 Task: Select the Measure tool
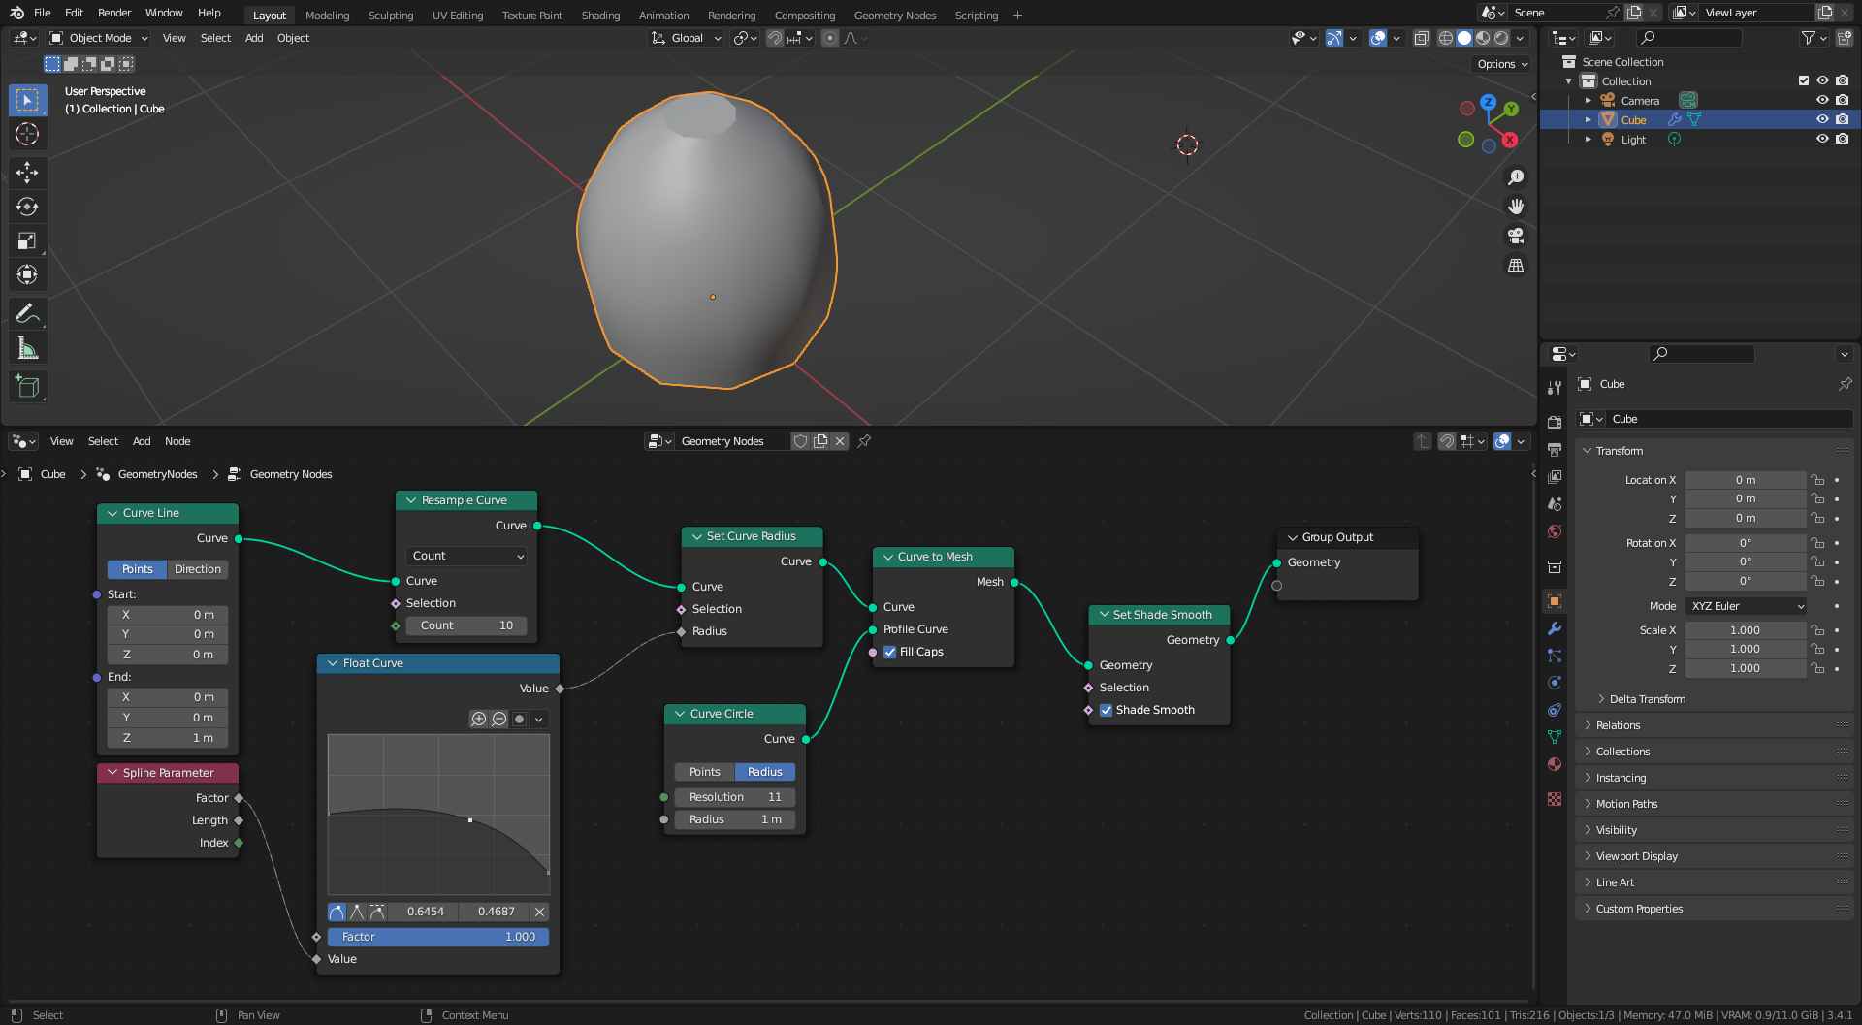(x=27, y=348)
